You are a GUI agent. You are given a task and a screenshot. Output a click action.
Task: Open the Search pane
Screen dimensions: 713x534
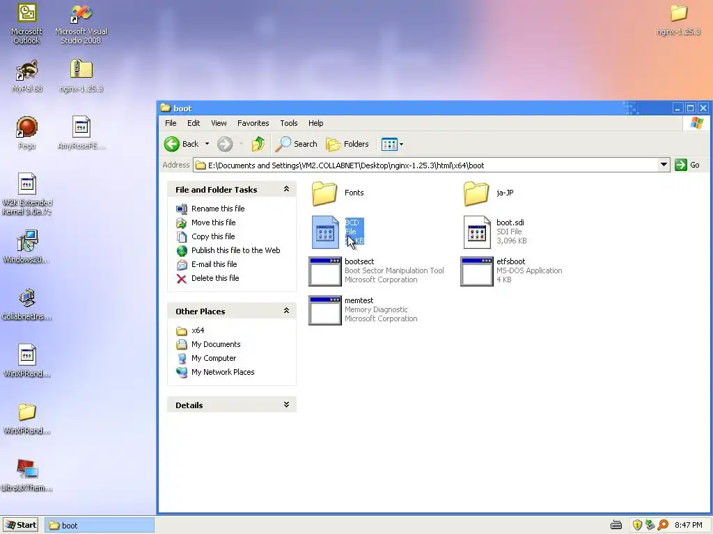pyautogui.click(x=296, y=144)
